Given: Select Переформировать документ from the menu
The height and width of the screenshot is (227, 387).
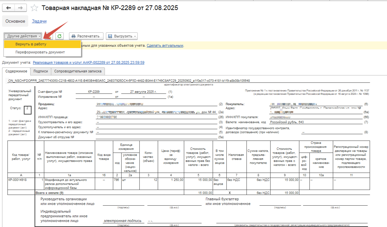Looking at the screenshot, I should pos(40,52).
